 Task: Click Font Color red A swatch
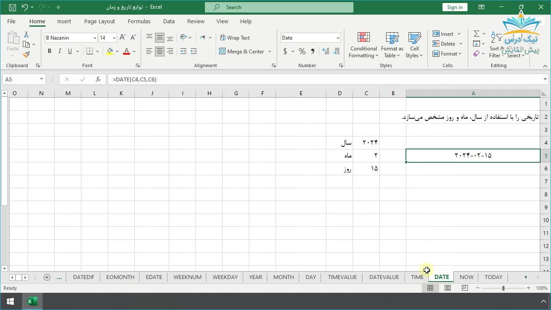point(127,51)
